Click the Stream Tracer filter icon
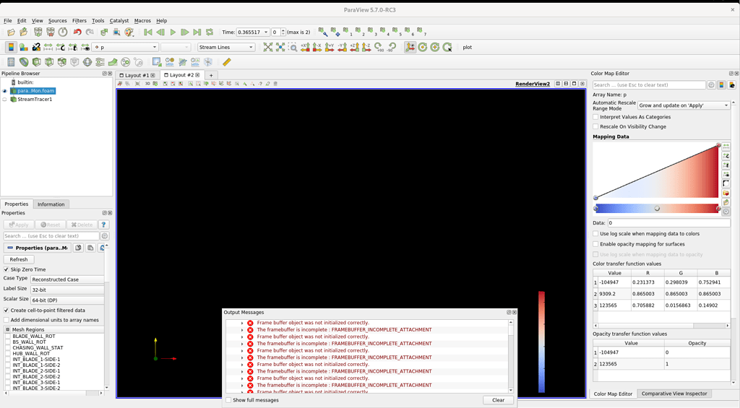 (x=100, y=62)
